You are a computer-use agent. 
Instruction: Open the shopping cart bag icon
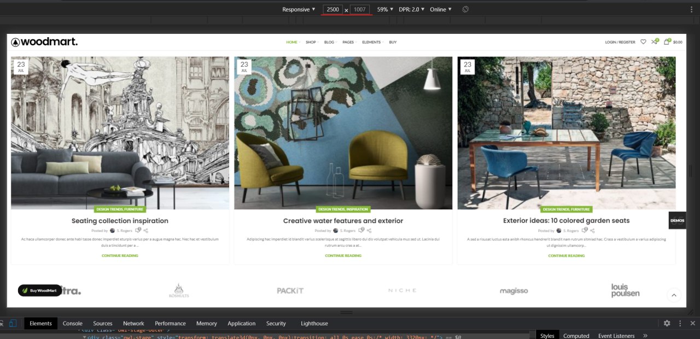667,42
